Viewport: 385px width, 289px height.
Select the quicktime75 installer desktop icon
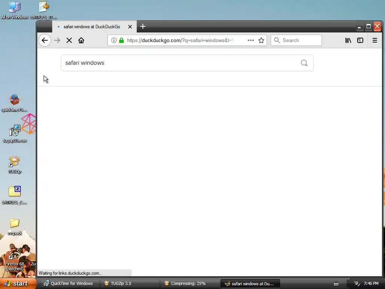15,103
